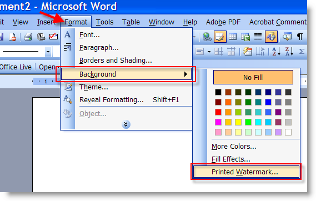Pick the bright green color swatch
Viewport: 316px width, 201px height.
point(248,122)
